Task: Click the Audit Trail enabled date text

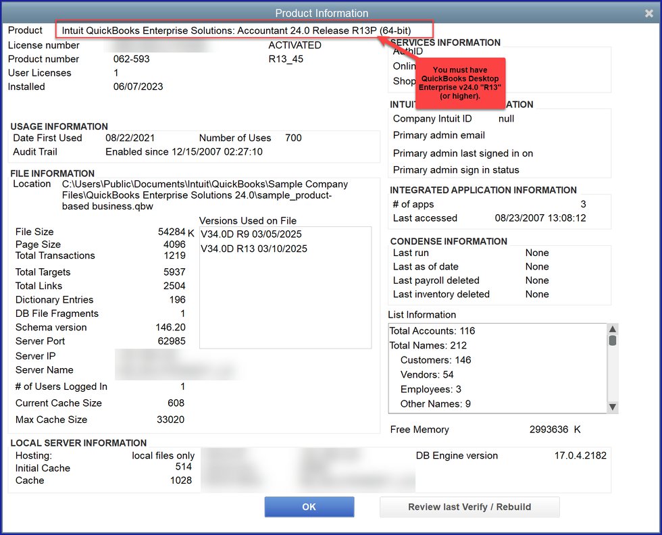Action: 184,152
